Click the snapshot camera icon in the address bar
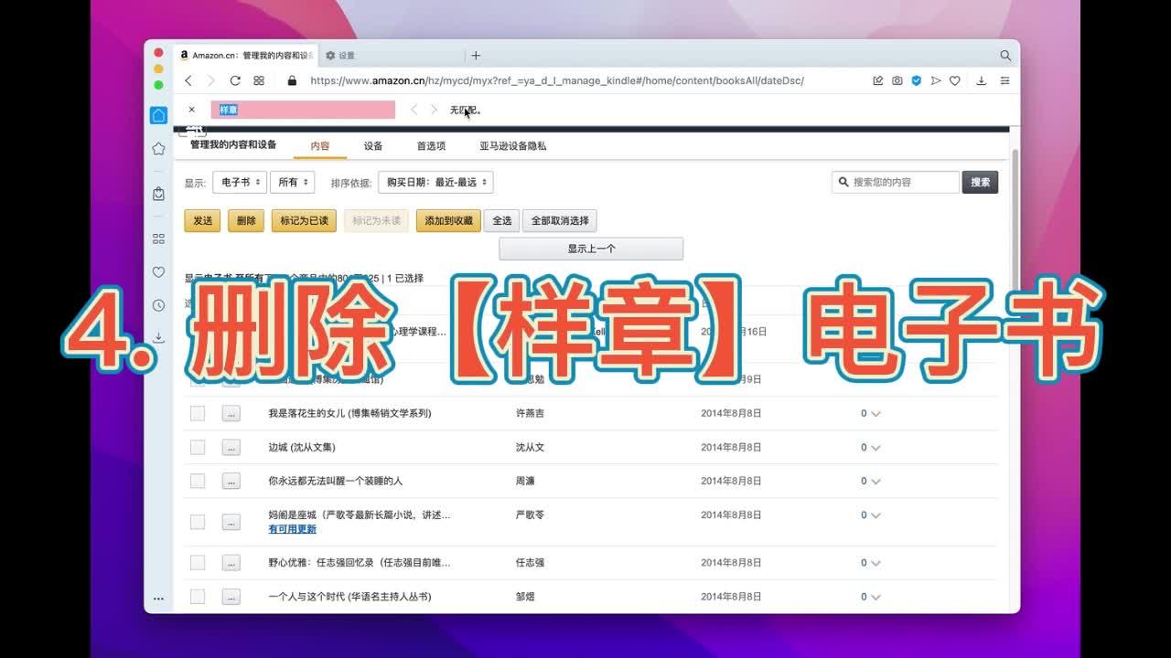 tap(897, 80)
